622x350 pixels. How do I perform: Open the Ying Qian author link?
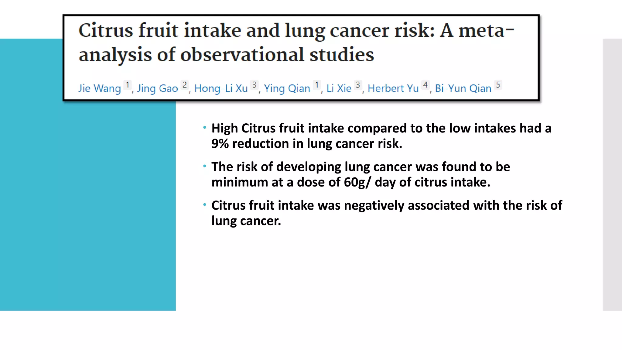[287, 88]
